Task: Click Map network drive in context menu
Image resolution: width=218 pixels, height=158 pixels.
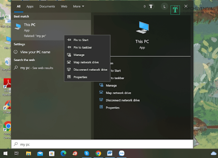Action: click(x=86, y=62)
